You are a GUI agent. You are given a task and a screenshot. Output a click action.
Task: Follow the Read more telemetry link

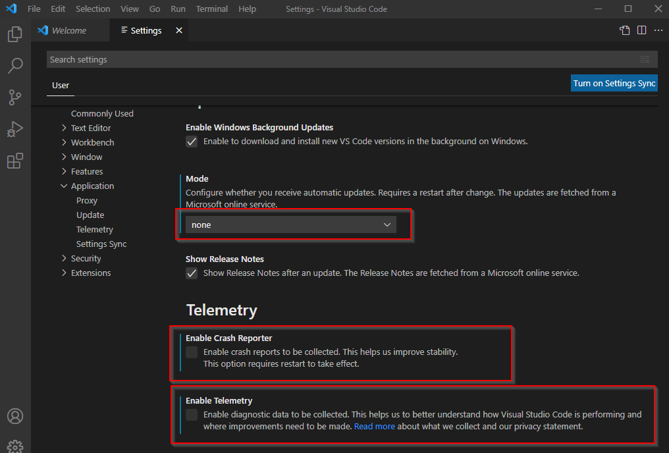[x=374, y=427]
